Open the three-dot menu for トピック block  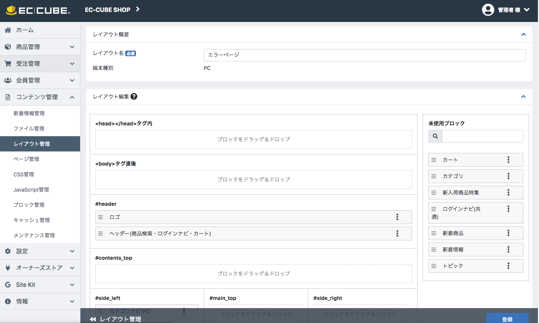508,266
